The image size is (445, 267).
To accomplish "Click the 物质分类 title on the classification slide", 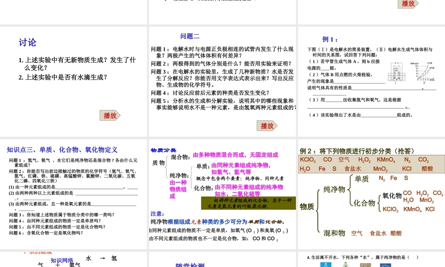I will 163,150.
